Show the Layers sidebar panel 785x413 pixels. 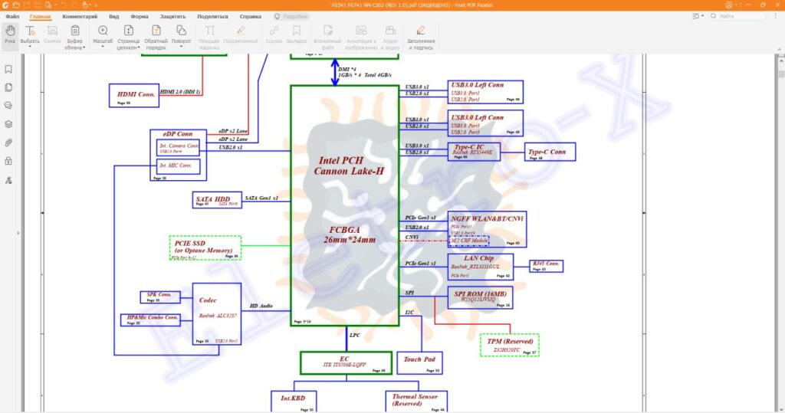point(8,124)
